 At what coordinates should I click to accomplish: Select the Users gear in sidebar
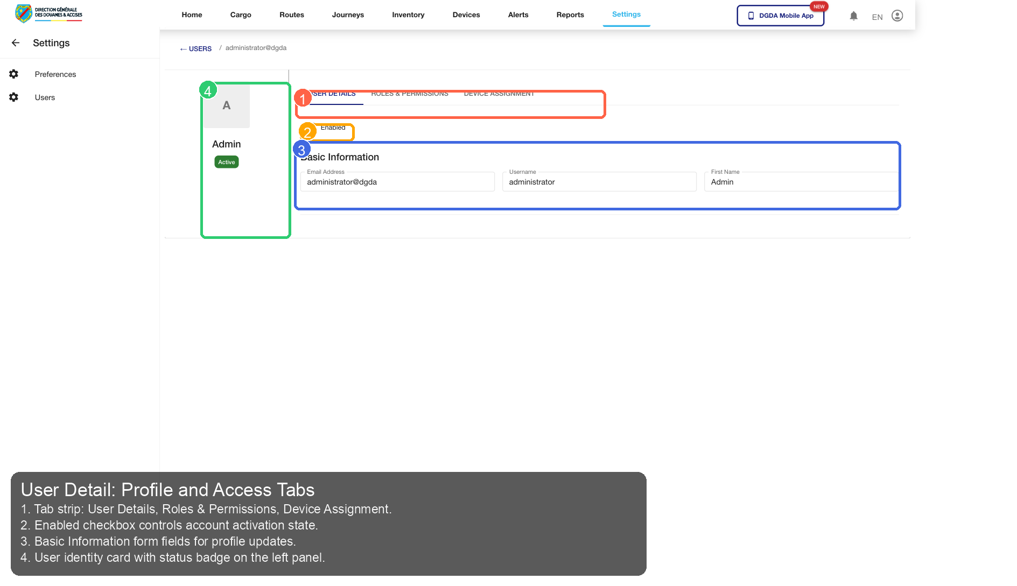click(13, 97)
